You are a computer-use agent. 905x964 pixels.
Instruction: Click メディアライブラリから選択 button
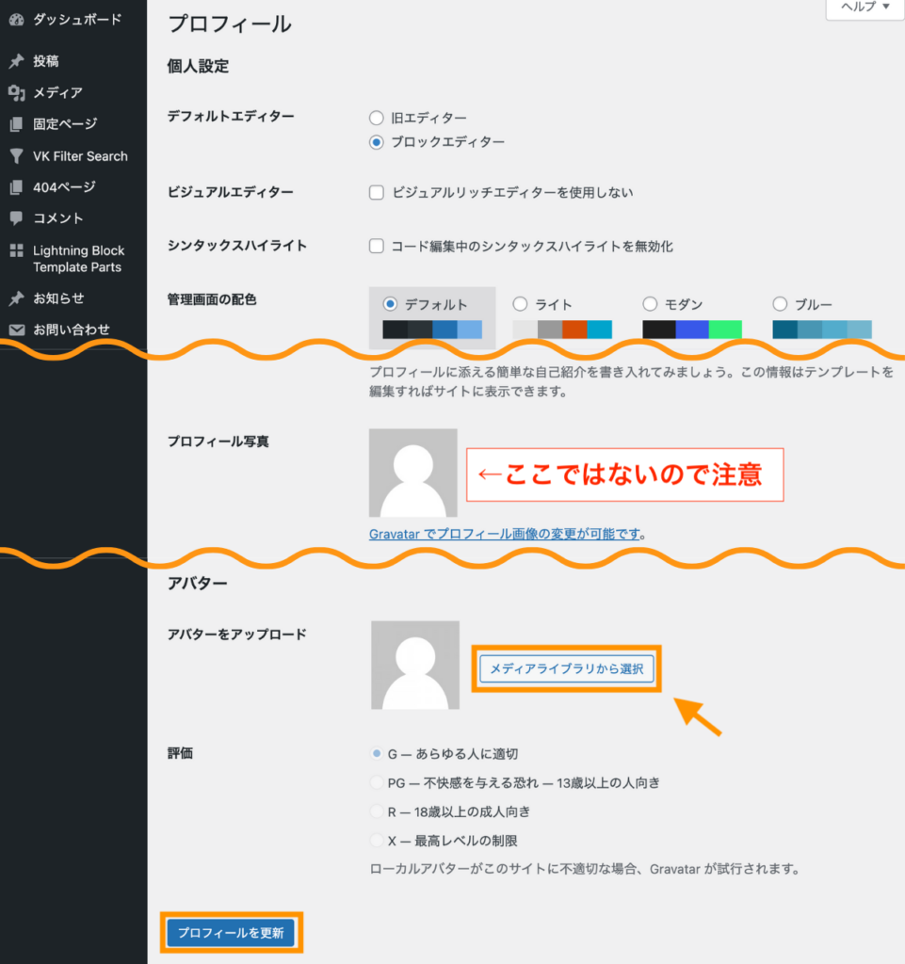pos(566,668)
